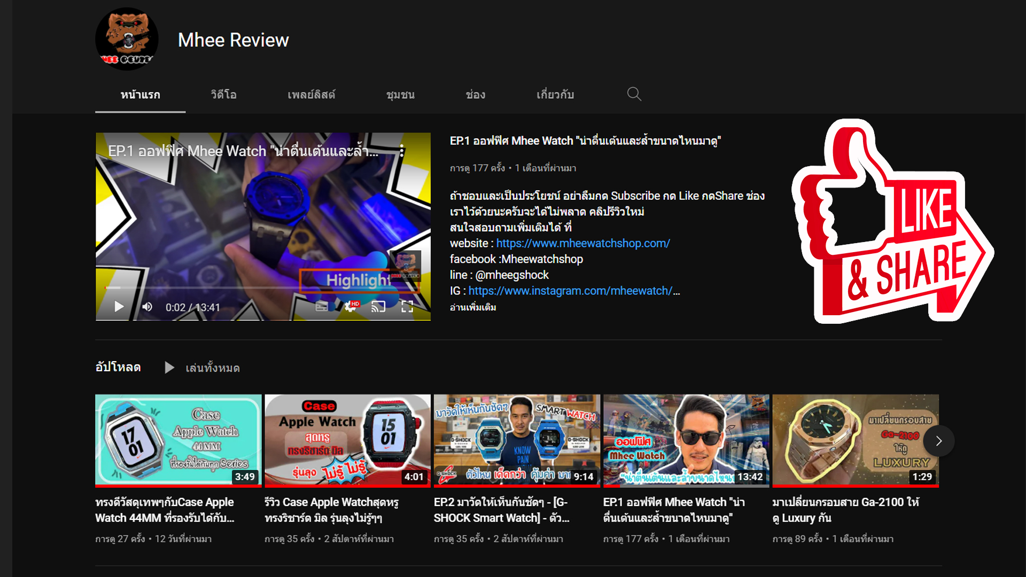Click the Mhee Review channel avatar
Screen dimensions: 1026x577
pyautogui.click(x=127, y=39)
